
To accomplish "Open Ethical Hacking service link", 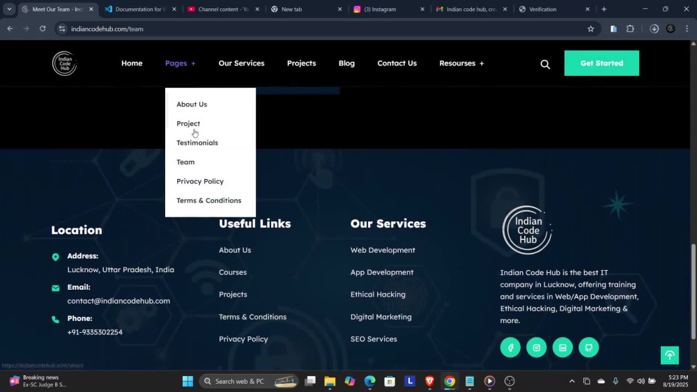I will coord(378,295).
